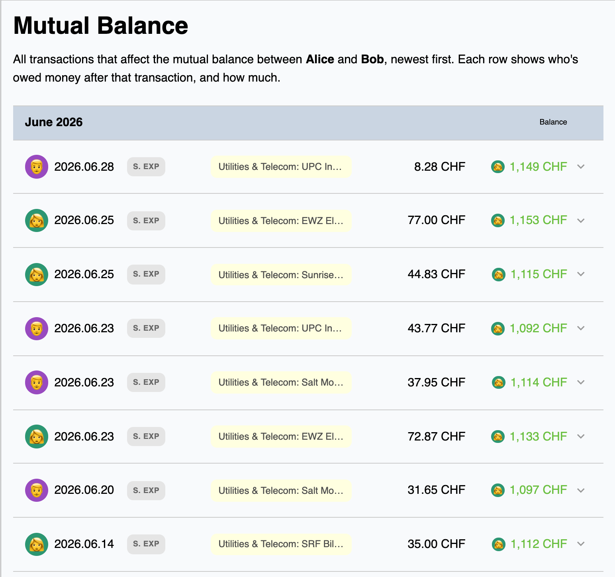Expand the 1,115 CHF balance row

pos(581,274)
